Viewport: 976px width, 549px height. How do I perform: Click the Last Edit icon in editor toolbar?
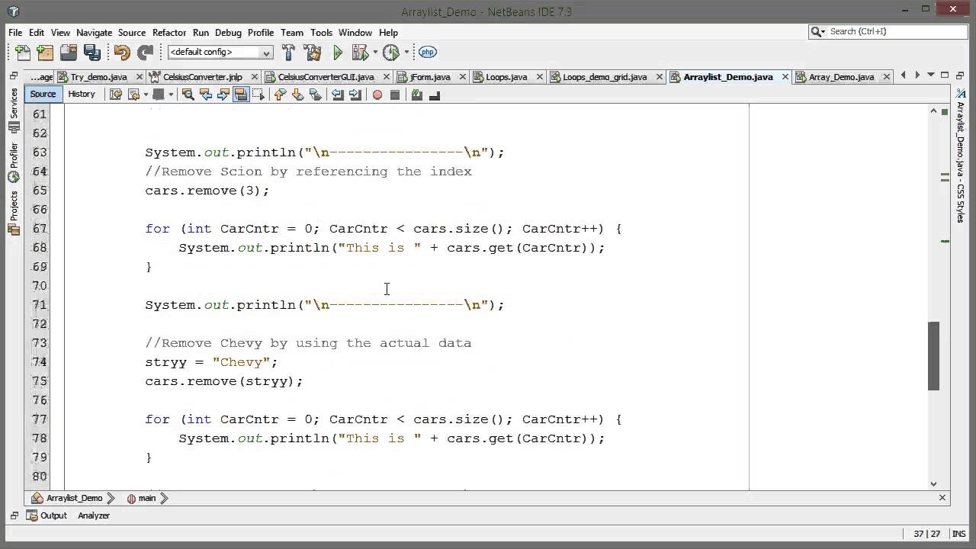click(x=116, y=95)
